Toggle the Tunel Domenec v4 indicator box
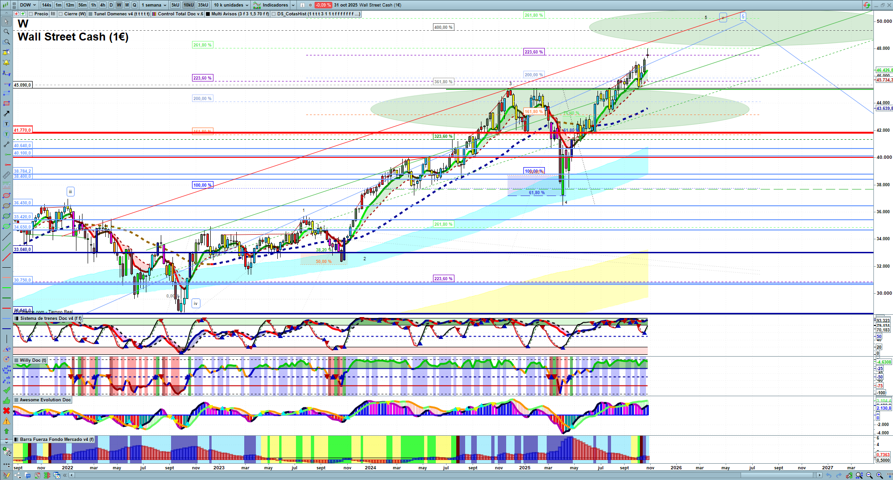 click(x=90, y=14)
